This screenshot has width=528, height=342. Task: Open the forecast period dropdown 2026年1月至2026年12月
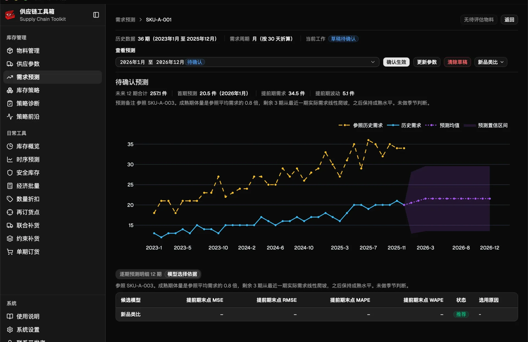[x=247, y=62]
